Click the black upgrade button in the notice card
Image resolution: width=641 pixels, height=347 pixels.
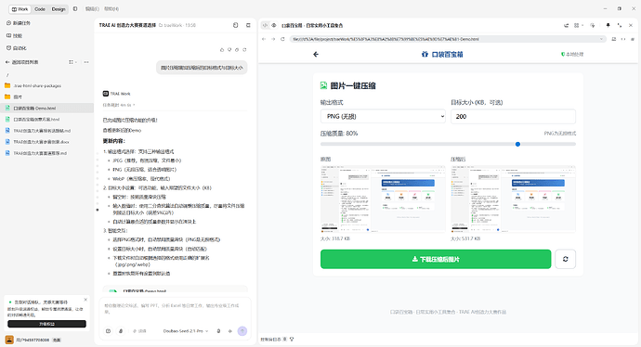46,324
